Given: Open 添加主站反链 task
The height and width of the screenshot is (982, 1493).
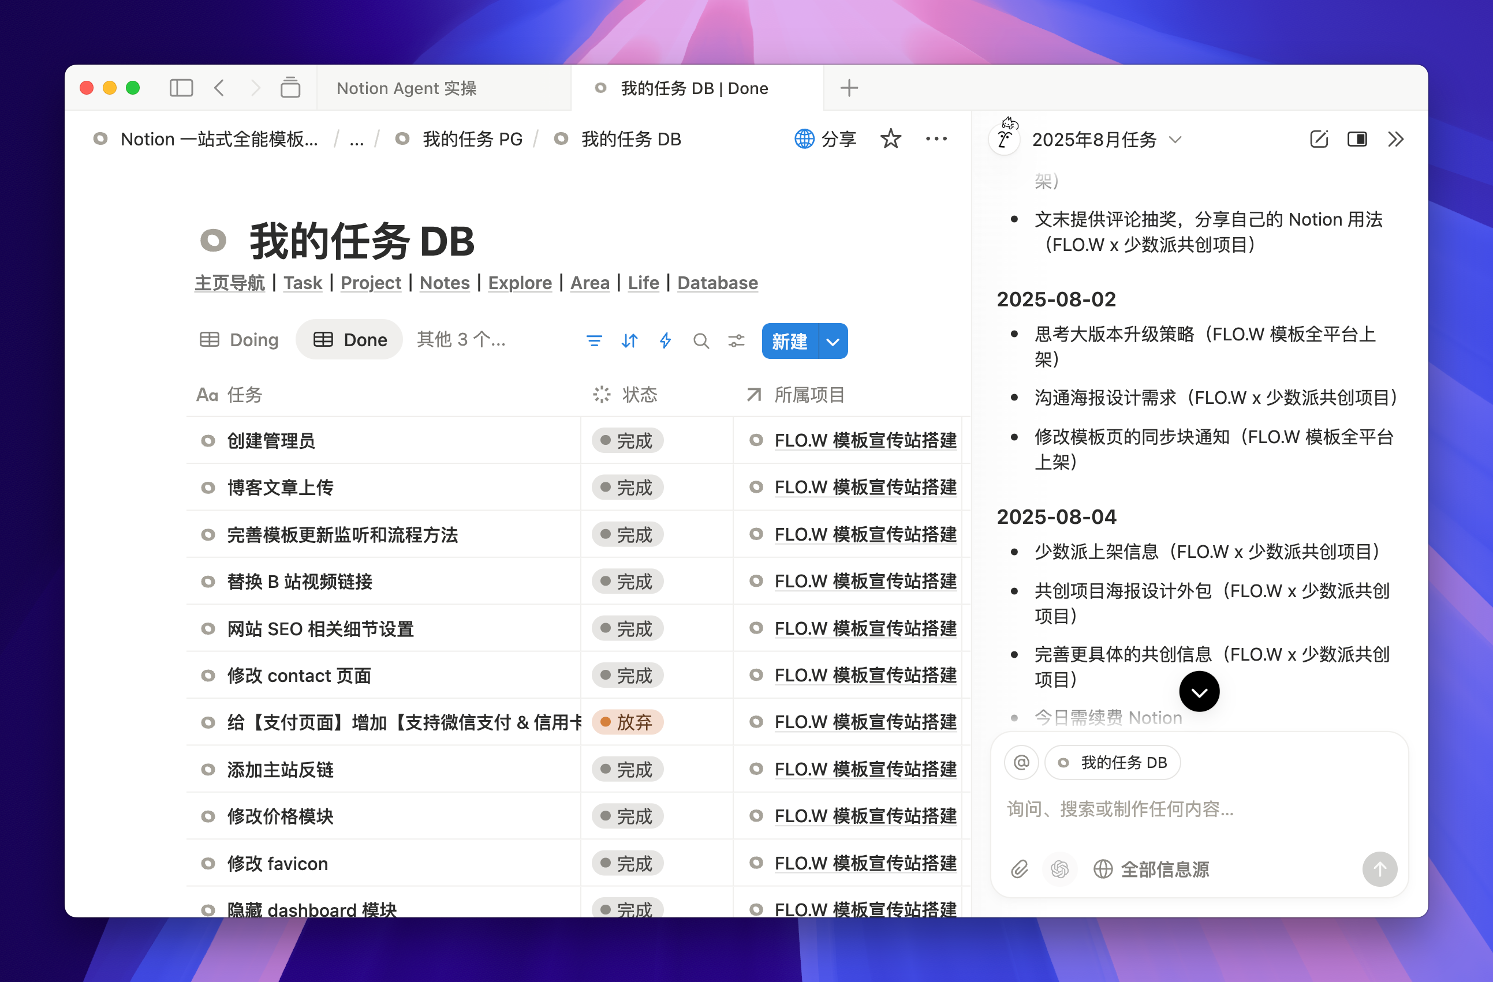Looking at the screenshot, I should pyautogui.click(x=280, y=770).
